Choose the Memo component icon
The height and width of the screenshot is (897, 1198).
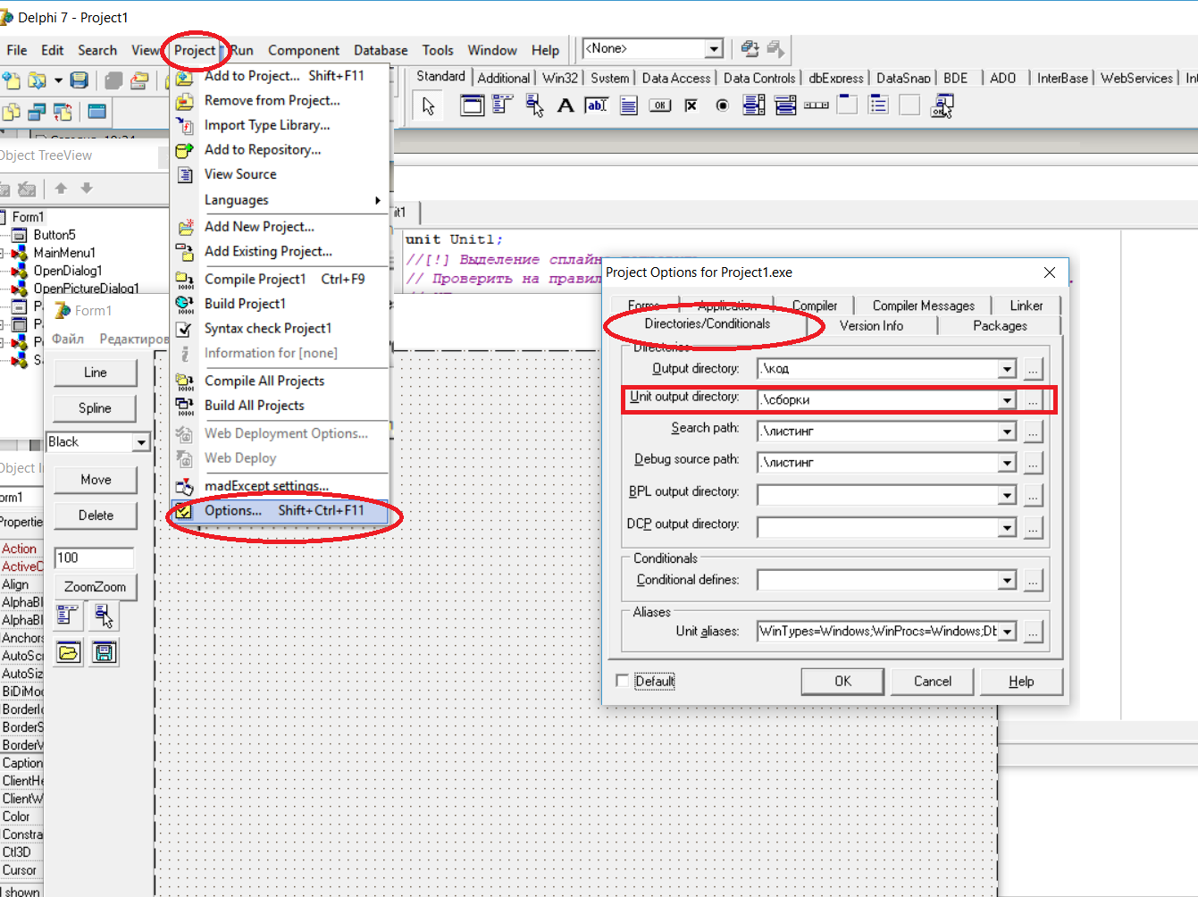pos(628,105)
